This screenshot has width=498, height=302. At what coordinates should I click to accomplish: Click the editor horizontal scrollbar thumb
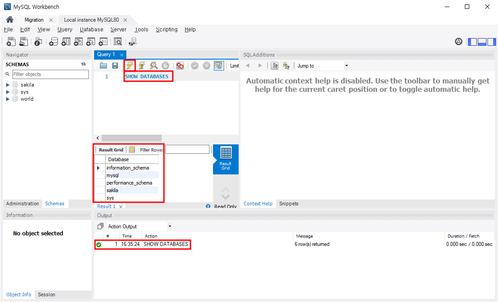pyautogui.click(x=132, y=138)
